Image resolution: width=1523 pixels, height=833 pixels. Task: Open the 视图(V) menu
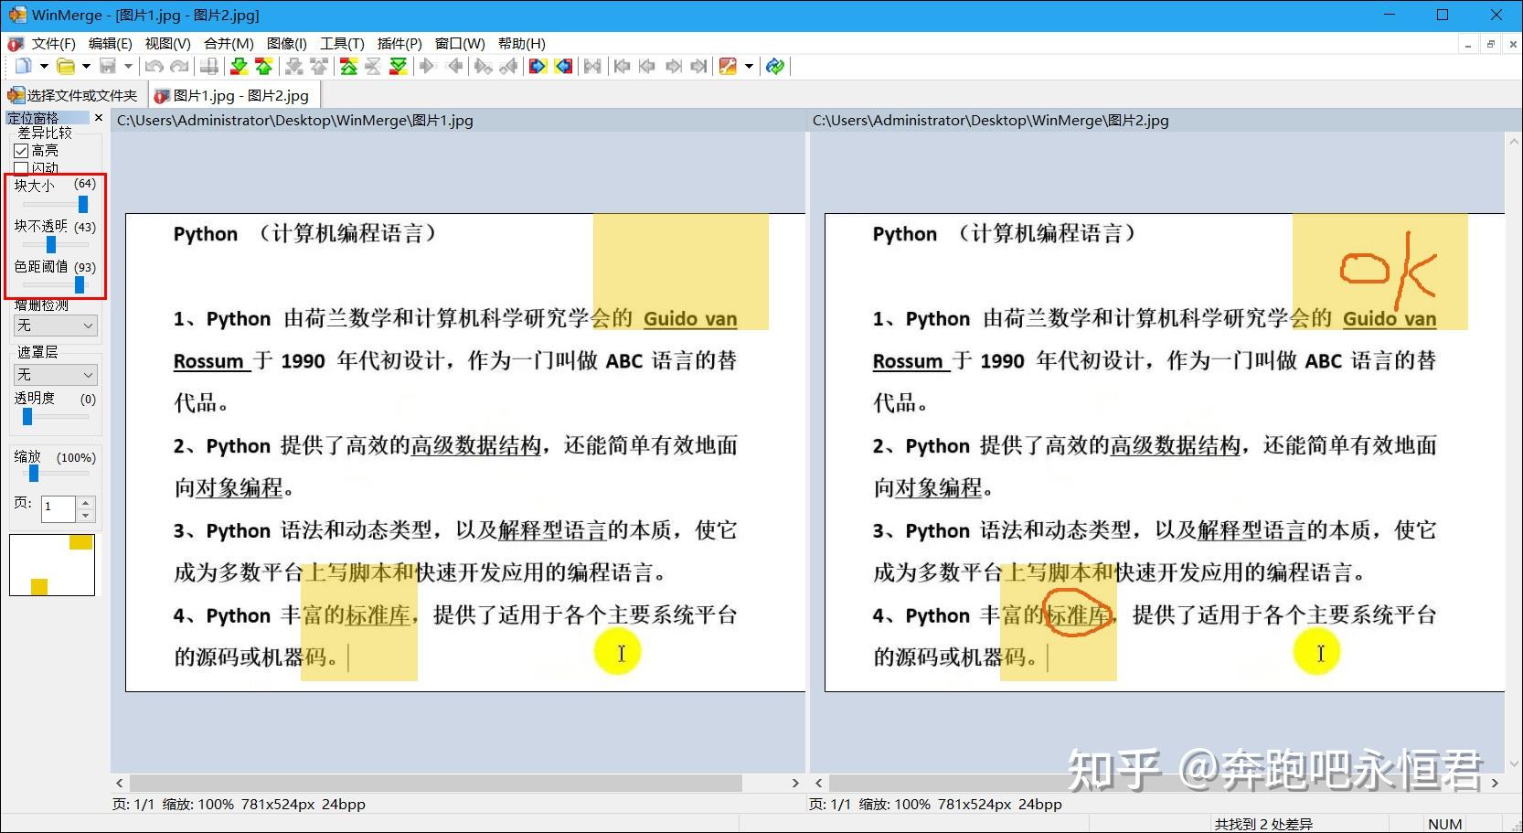(x=167, y=43)
